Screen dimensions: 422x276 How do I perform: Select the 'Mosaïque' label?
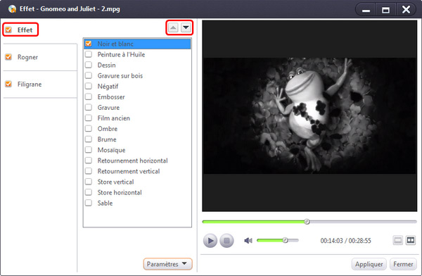pos(111,150)
